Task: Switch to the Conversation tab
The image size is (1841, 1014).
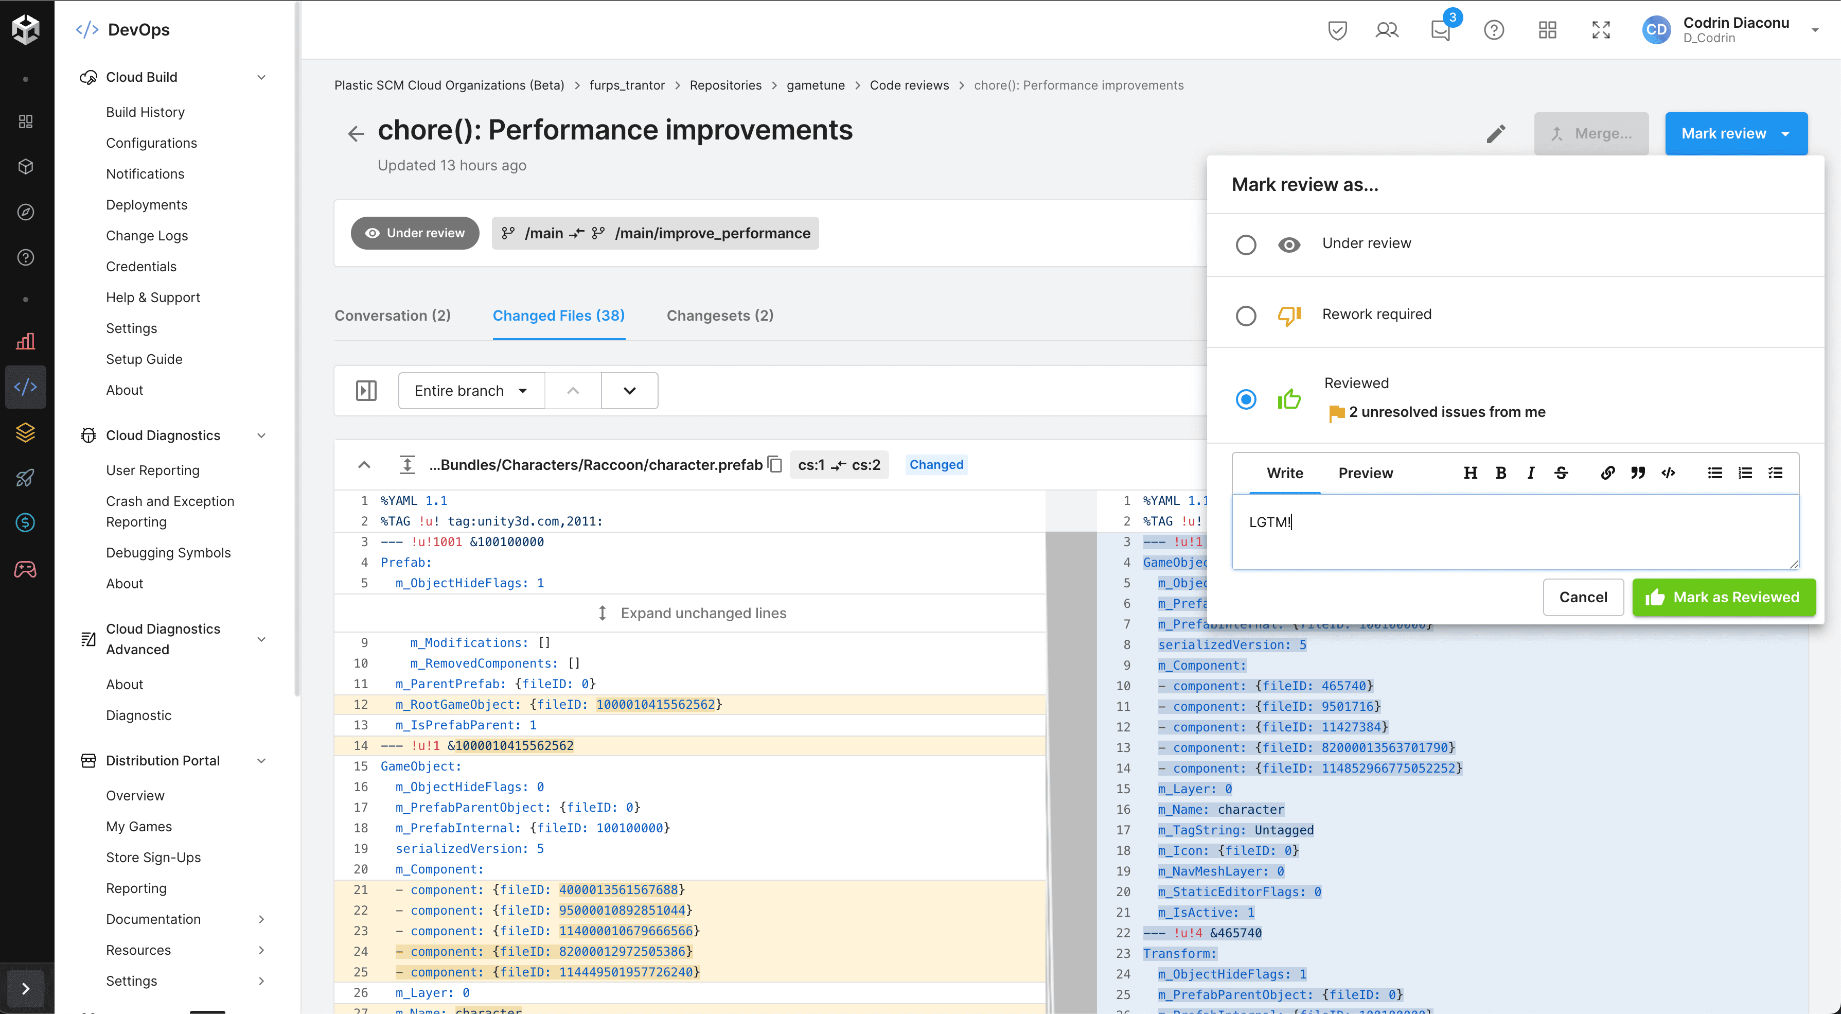Action: [x=393, y=316]
